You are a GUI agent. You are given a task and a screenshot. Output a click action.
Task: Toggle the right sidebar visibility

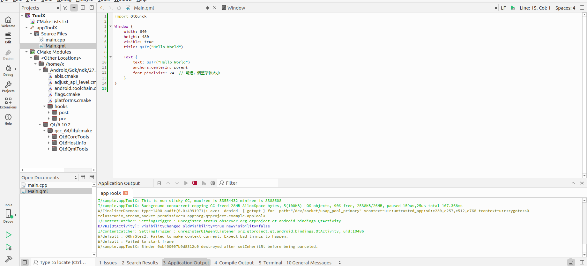[582, 262]
